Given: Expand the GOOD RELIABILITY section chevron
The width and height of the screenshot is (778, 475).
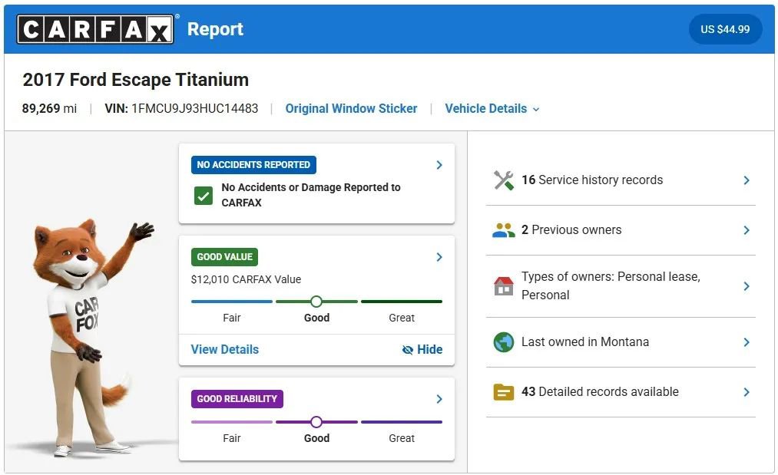Looking at the screenshot, I should [439, 399].
